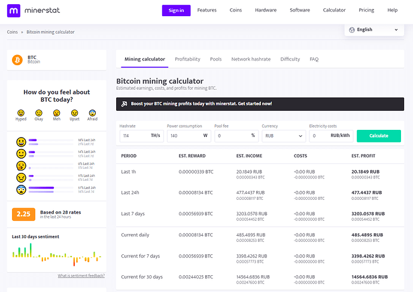Select the Okay emoji face
The width and height of the screenshot is (413, 292).
pos(39,112)
